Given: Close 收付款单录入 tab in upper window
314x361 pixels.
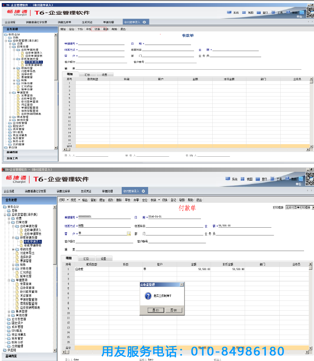Looking at the screenshot, I should point(144,22).
